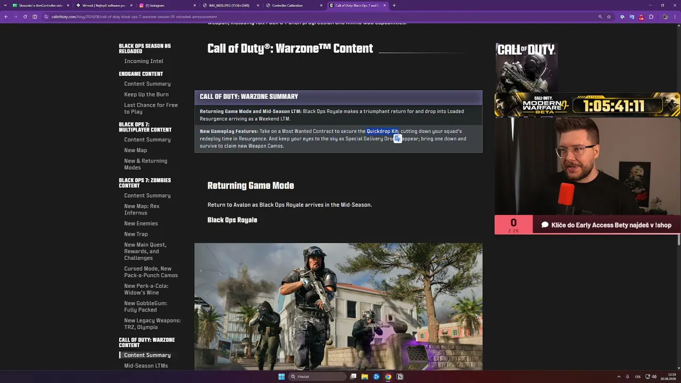
Task: Click the highlighted Quickdrop Kit text
Action: pos(382,131)
